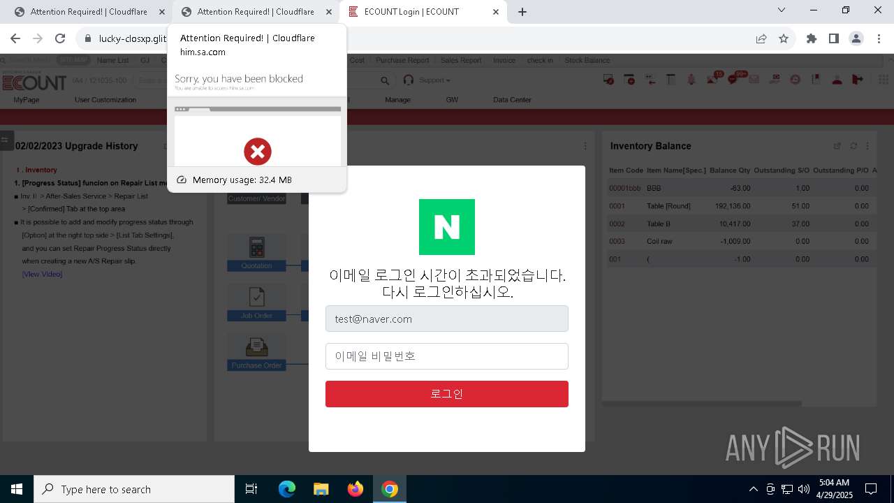The image size is (894, 503).
Task: Click the add-plus toolbar icon
Action: click(x=629, y=80)
